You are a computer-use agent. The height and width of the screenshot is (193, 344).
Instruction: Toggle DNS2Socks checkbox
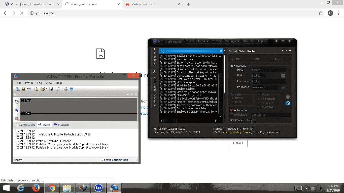click(x=231, y=115)
